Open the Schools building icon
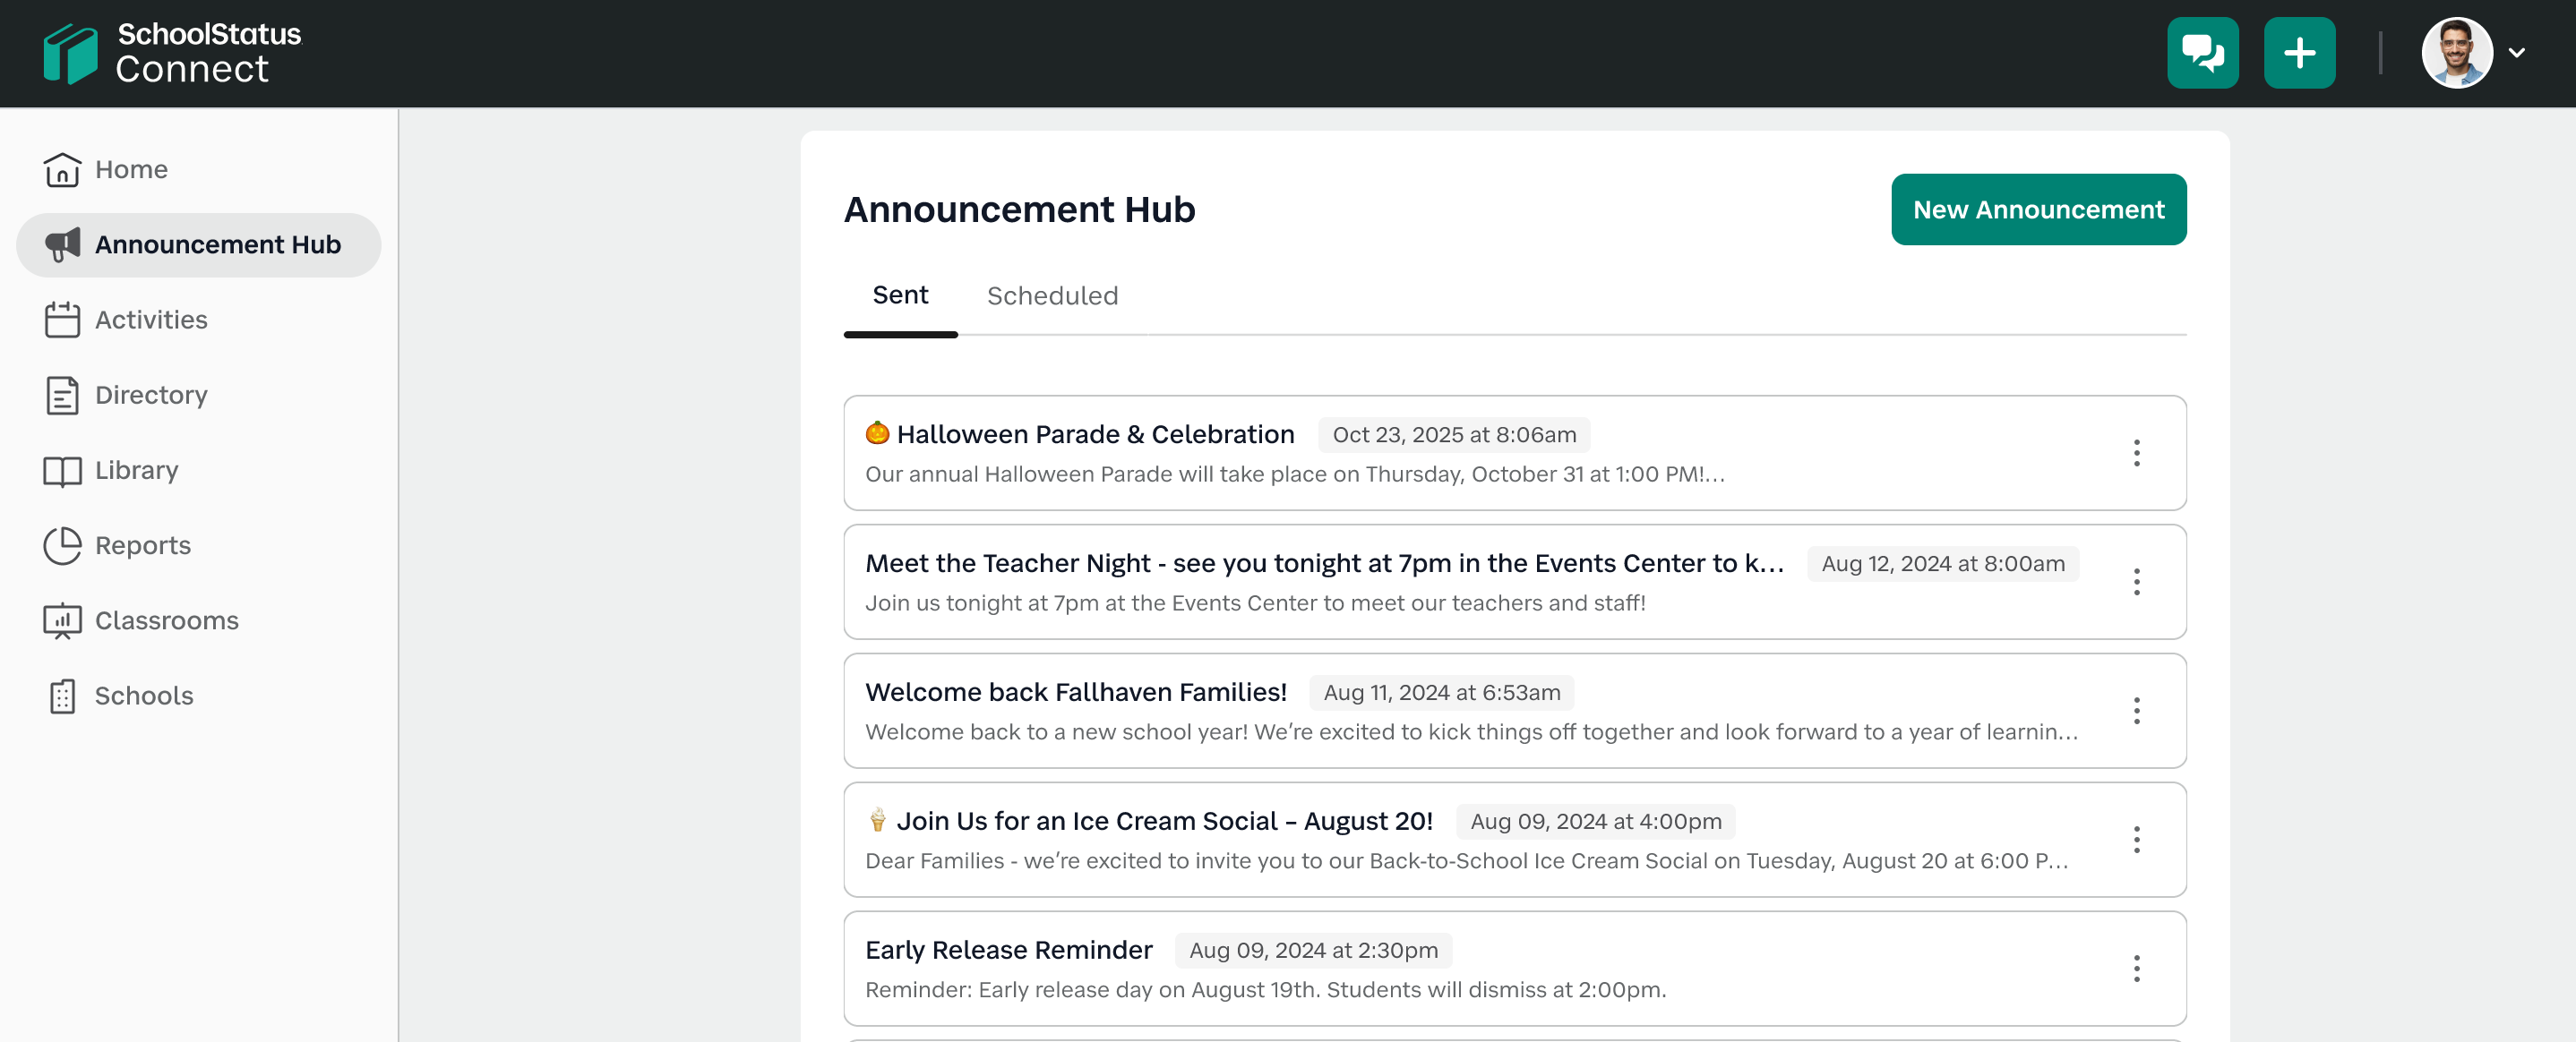The image size is (2576, 1042). 62,696
